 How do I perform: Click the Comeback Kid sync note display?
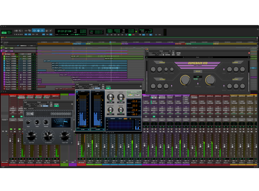198,77
